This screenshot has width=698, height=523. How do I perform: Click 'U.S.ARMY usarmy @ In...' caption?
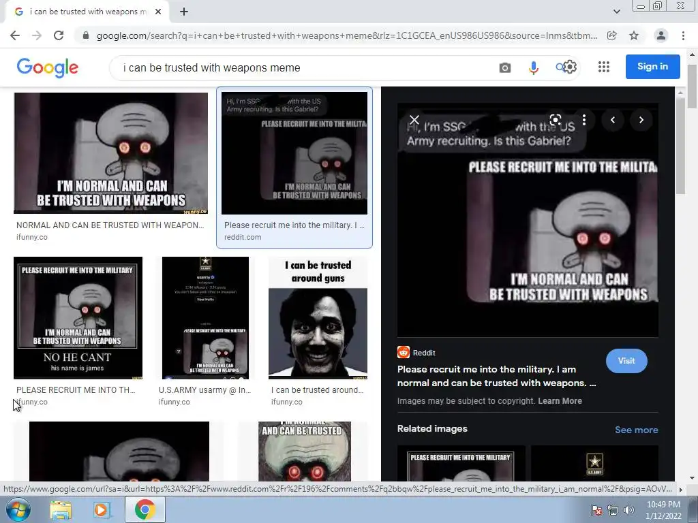[204, 390]
